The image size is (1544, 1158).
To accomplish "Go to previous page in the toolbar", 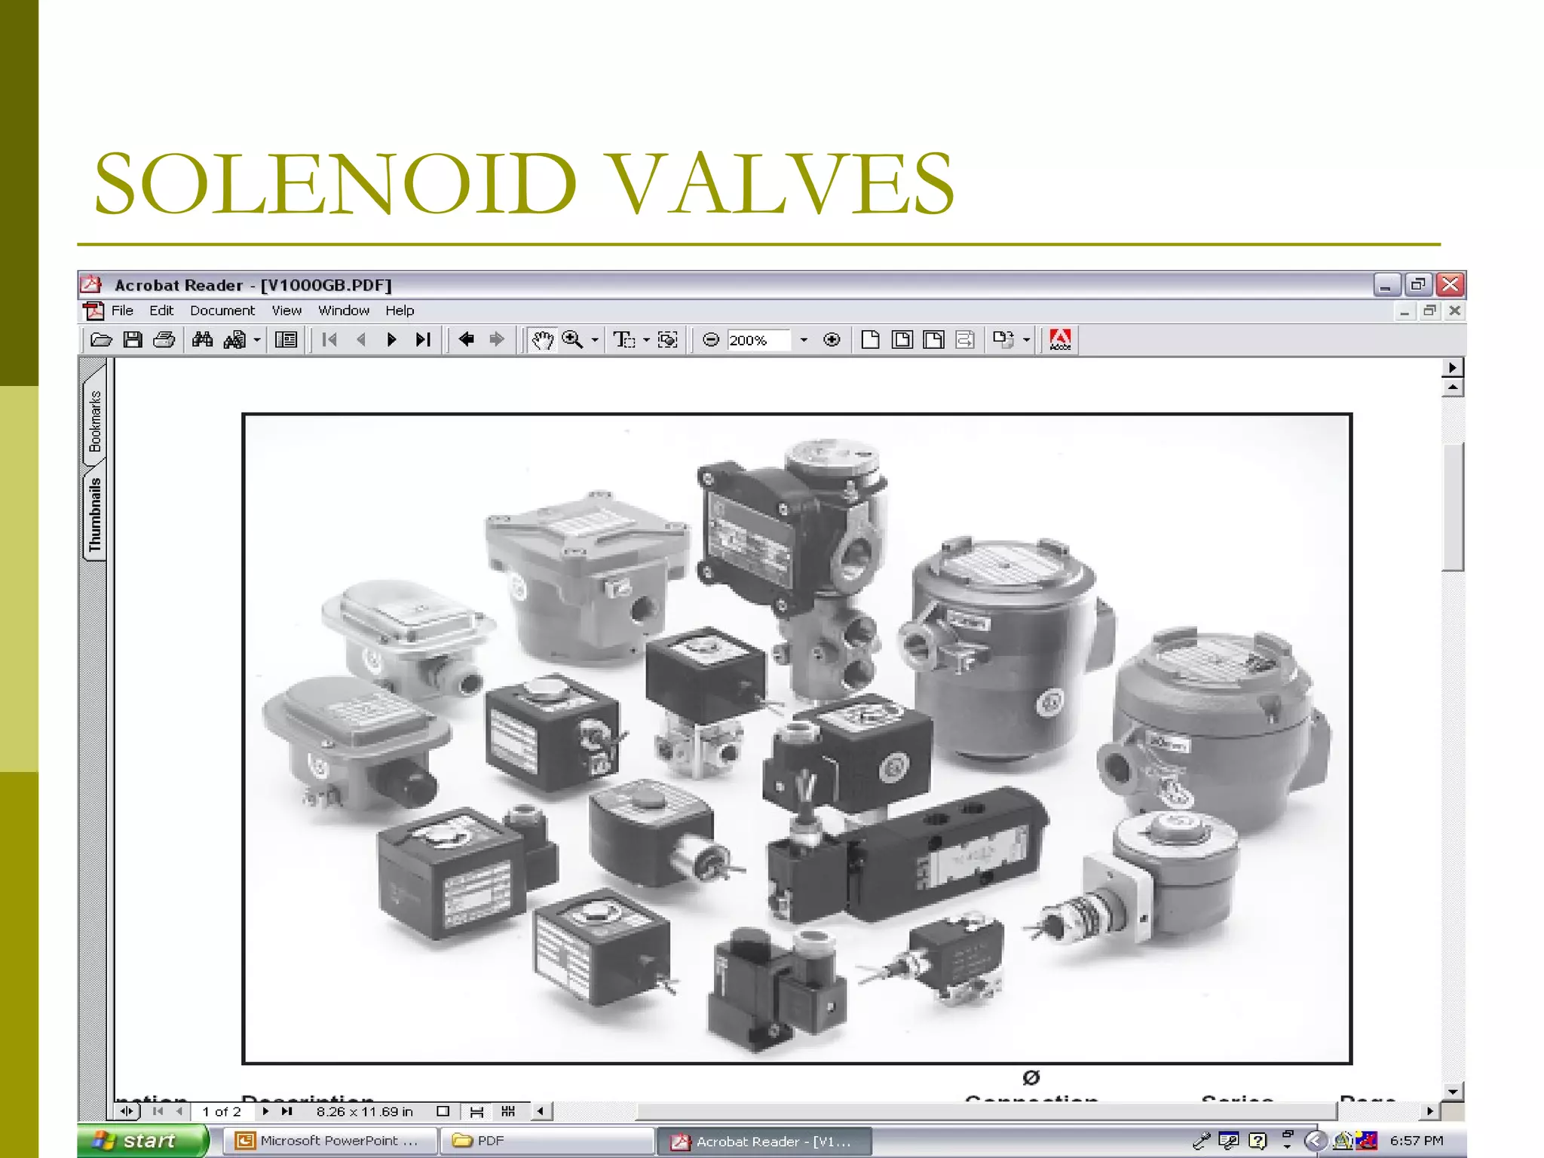I will (x=361, y=340).
